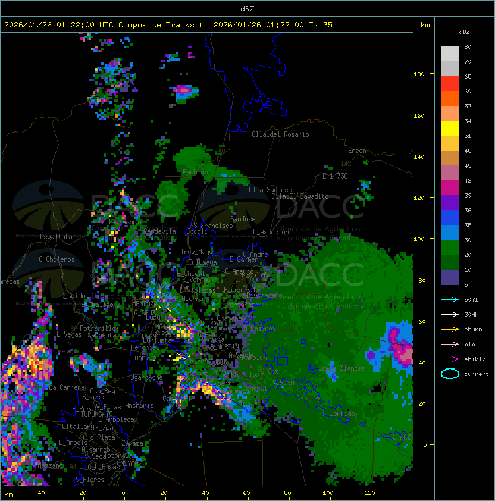Click the 100 km vertical axis tick label
495x501 pixels.
(x=419, y=239)
